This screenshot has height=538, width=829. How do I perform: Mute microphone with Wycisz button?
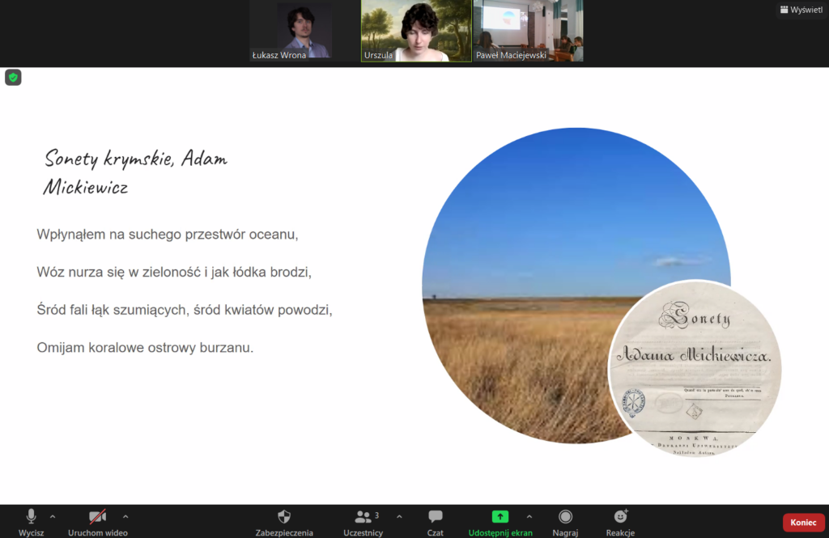[x=31, y=517]
